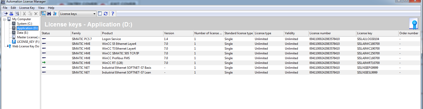Click the define view columns toolbar icon
423x109 pixels.
[x=100, y=14]
